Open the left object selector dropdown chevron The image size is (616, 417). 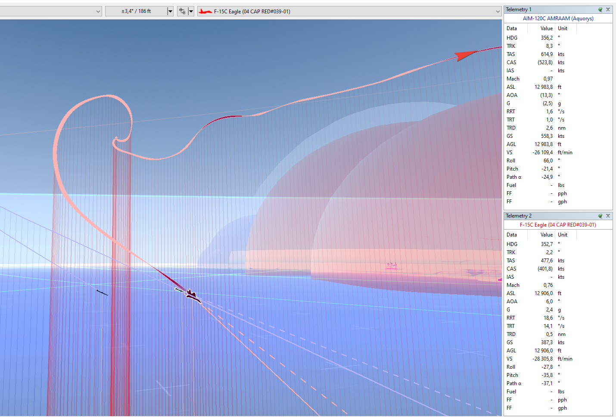[98, 12]
